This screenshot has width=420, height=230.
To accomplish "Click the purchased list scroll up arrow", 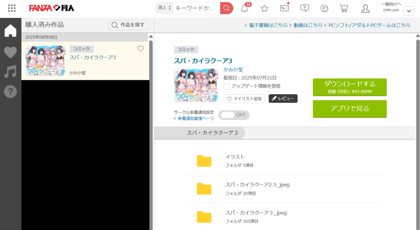I will 151,36.
